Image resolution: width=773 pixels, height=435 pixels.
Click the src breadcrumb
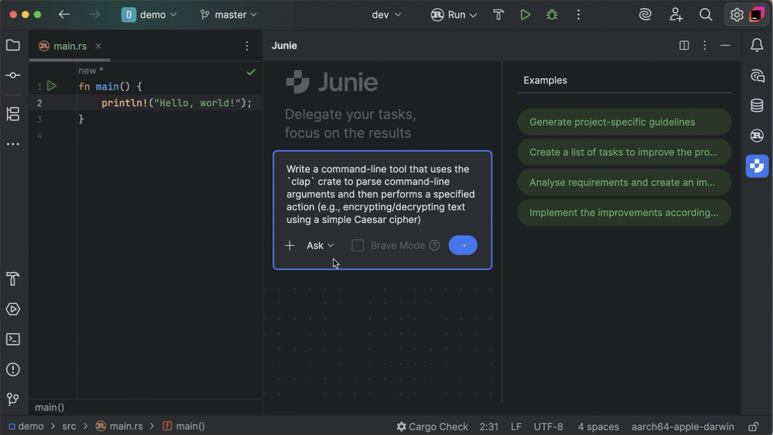click(x=69, y=427)
